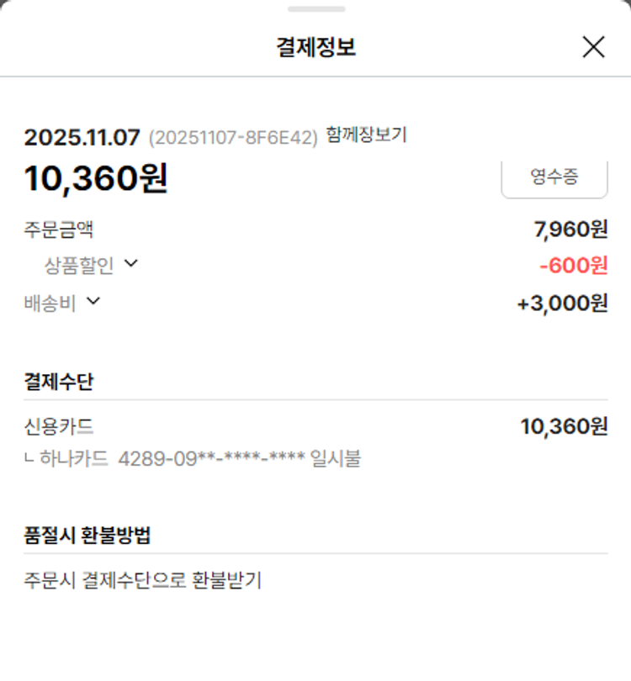631x681 pixels.
Task: Click the 2025.11.07 order date
Action: tap(82, 138)
